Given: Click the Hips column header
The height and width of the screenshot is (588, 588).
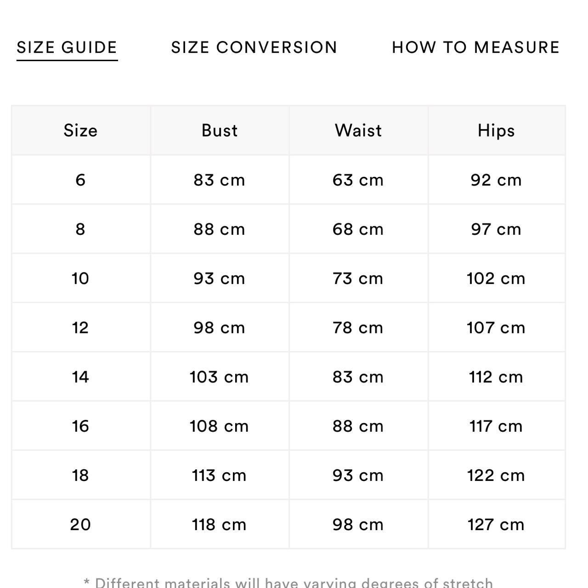Looking at the screenshot, I should pos(496,130).
